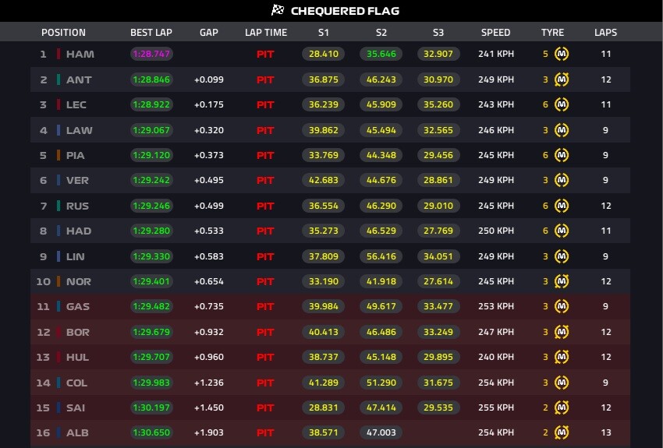
Task: Click LEC's medium tyre compound icon
Action: [x=562, y=104]
